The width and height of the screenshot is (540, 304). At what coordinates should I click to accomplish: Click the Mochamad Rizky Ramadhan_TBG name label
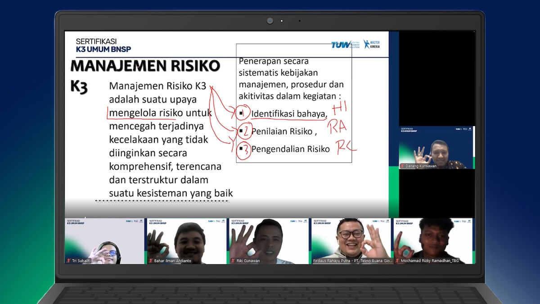(x=430, y=261)
